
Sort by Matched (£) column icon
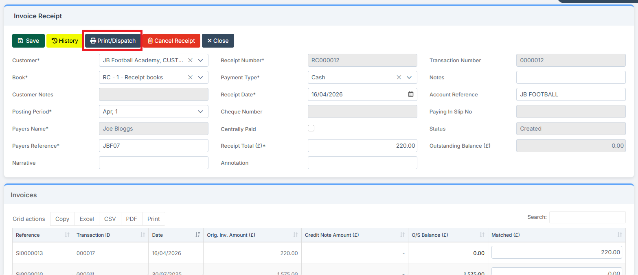[619, 235]
